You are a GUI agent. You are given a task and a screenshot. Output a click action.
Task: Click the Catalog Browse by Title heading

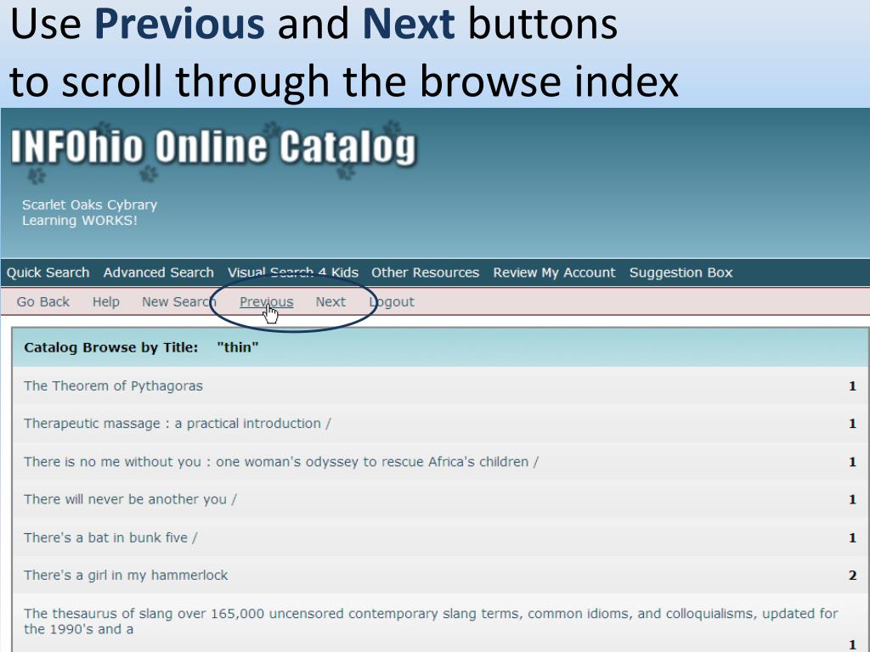(x=111, y=347)
